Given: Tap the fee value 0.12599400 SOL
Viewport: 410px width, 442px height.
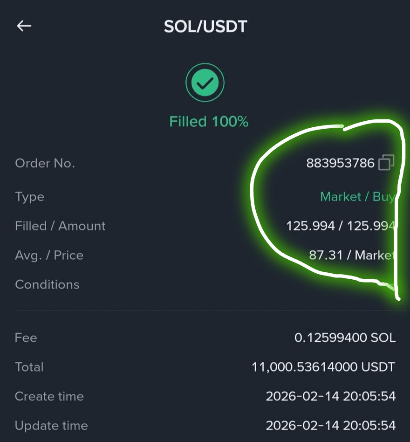Looking at the screenshot, I should click(345, 338).
